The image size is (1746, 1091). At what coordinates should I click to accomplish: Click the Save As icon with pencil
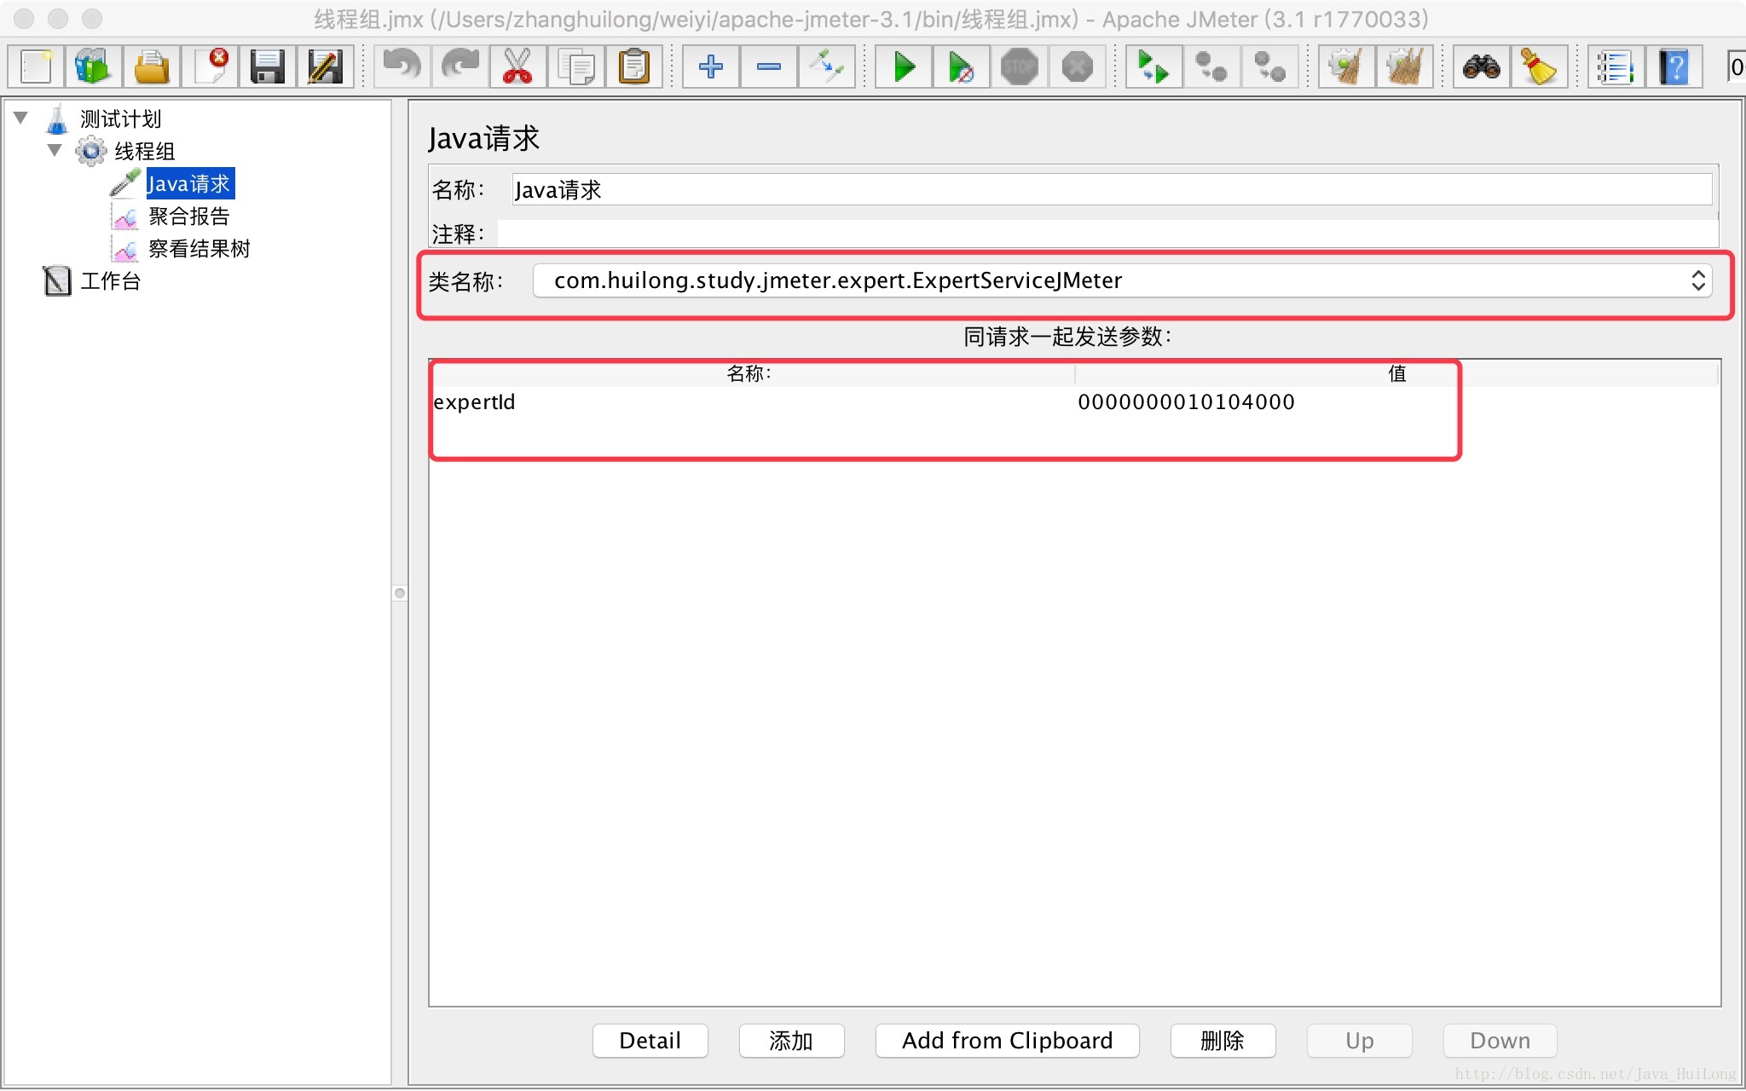click(x=325, y=66)
